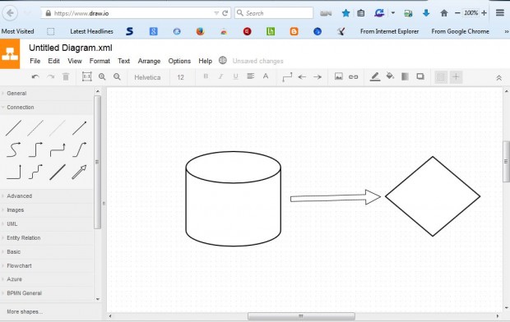Open the connector waypoints style icon
Screen dimensions: 510x322
coord(287,77)
